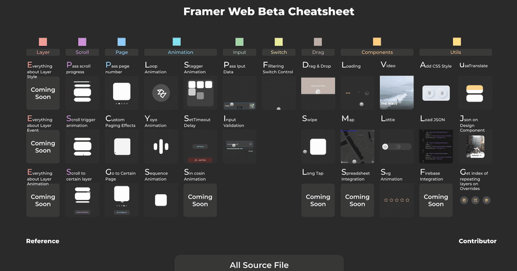
Task: Click the Contributor heading
Action: pyautogui.click(x=478, y=241)
